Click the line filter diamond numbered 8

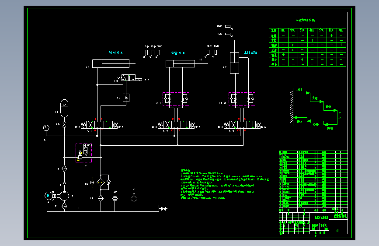click(64, 169)
